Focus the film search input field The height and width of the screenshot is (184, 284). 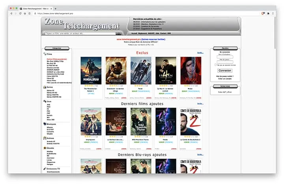80,33
